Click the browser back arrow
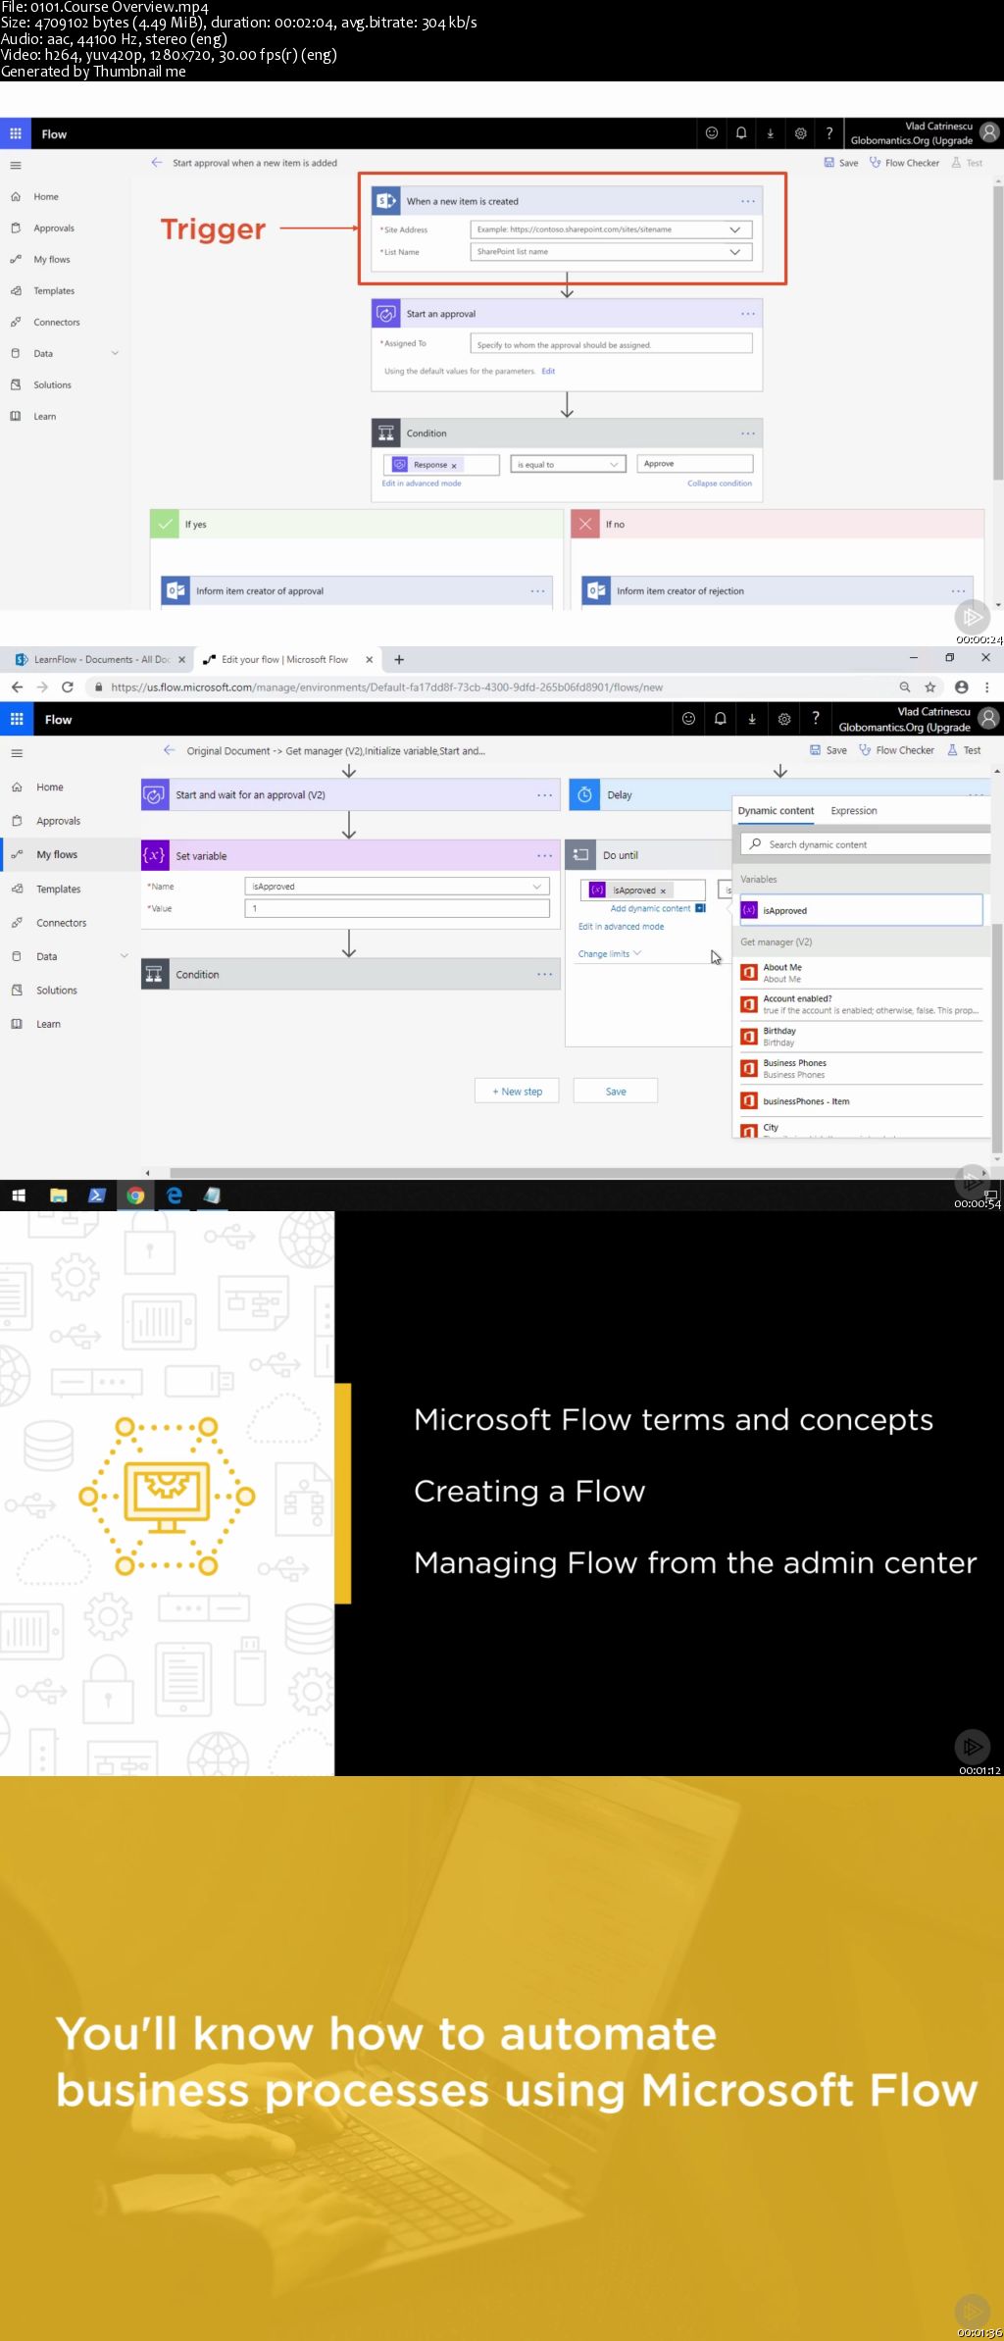Screen dimensions: 1004x2341 click(x=17, y=687)
